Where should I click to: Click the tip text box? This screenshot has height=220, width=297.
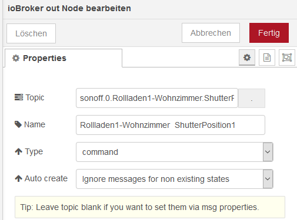(x=150, y=207)
